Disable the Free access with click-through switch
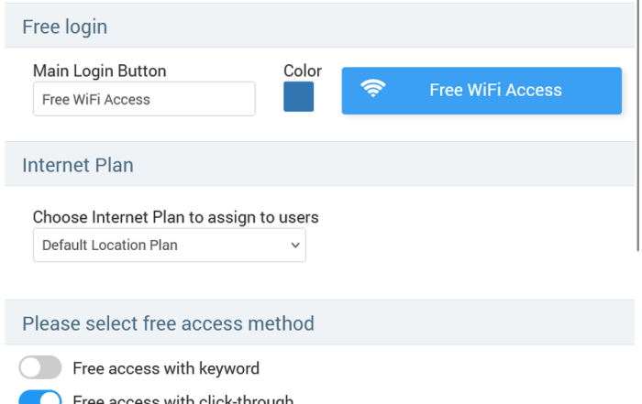The width and height of the screenshot is (642, 404). [x=40, y=397]
